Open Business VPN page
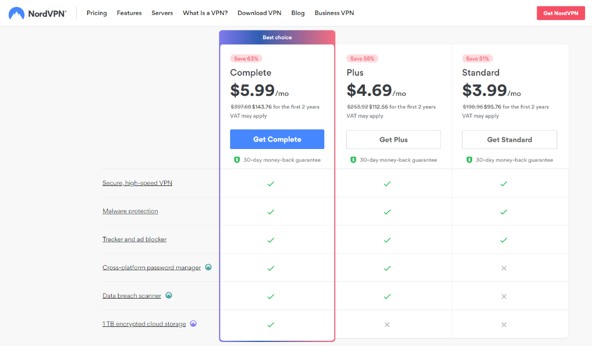This screenshot has width=592, height=346. click(334, 13)
